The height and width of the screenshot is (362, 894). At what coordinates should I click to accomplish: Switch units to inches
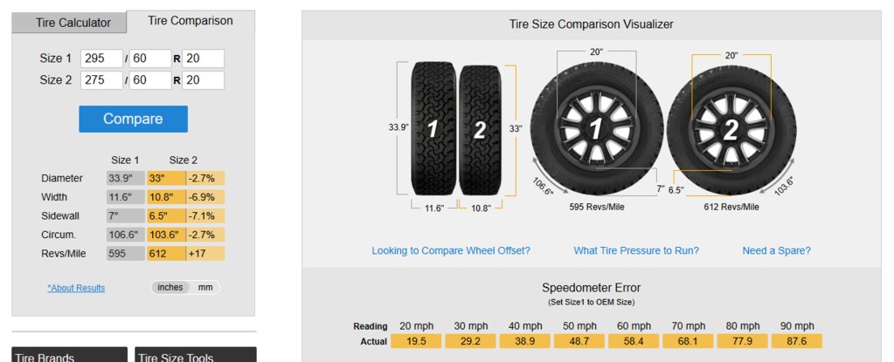click(170, 288)
